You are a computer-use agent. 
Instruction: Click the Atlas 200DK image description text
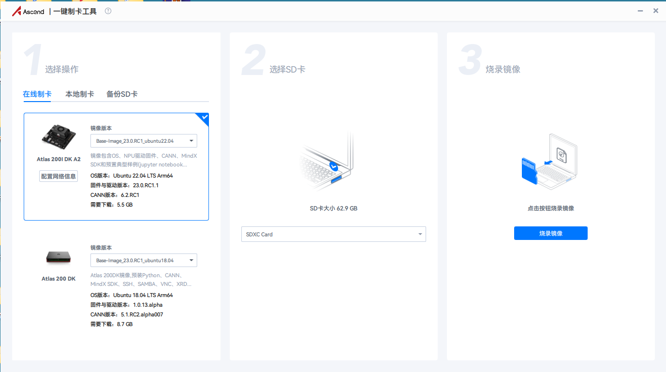[x=141, y=280]
